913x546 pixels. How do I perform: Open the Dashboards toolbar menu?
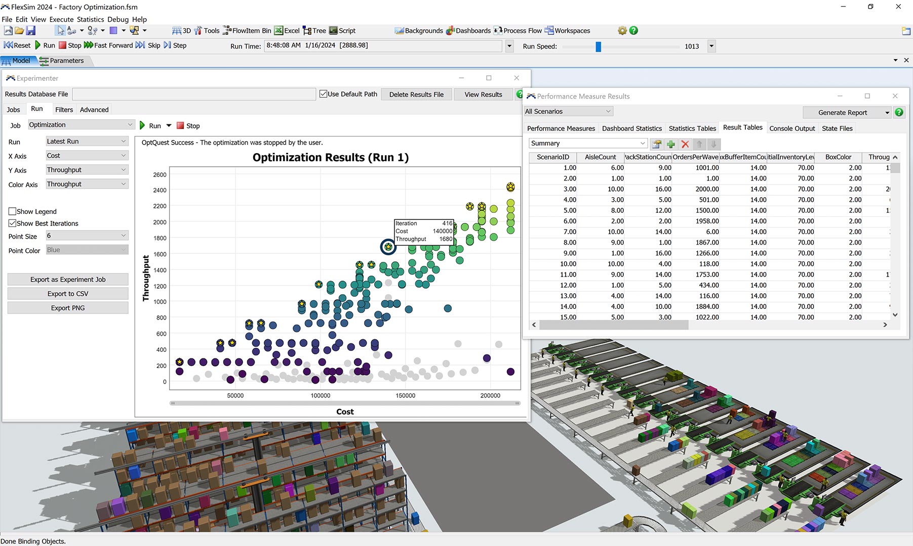click(x=468, y=31)
